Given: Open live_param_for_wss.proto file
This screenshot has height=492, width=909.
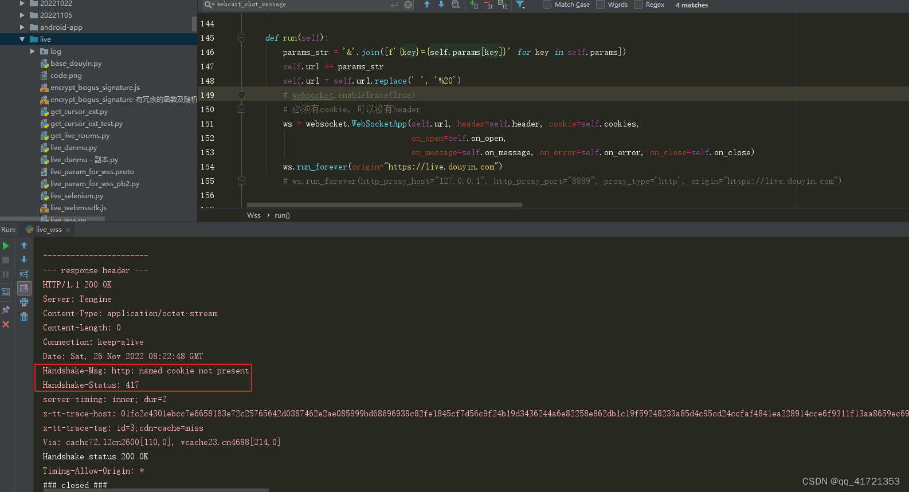Looking at the screenshot, I should coord(92,171).
